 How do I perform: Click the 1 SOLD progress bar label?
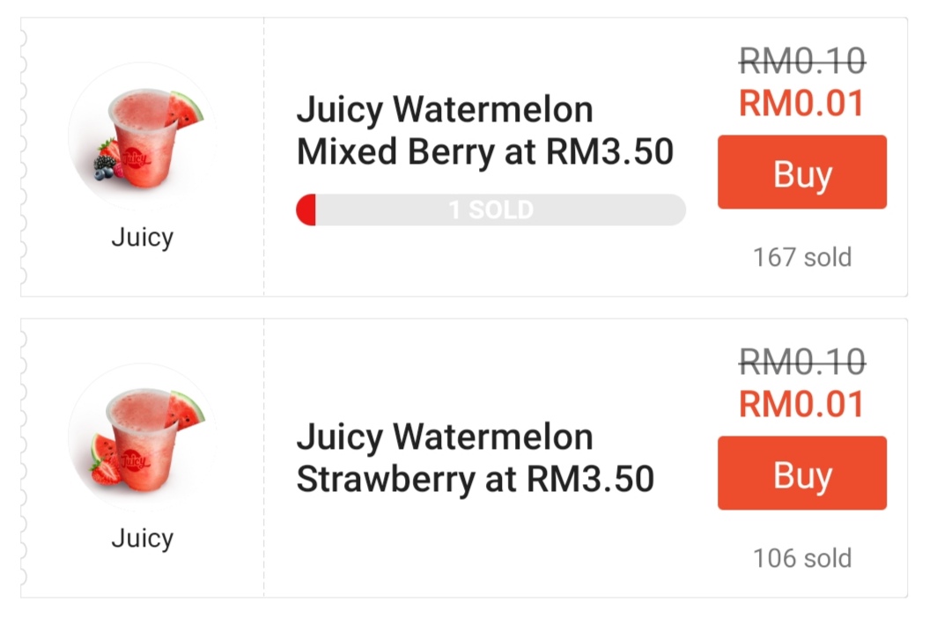pyautogui.click(x=490, y=210)
